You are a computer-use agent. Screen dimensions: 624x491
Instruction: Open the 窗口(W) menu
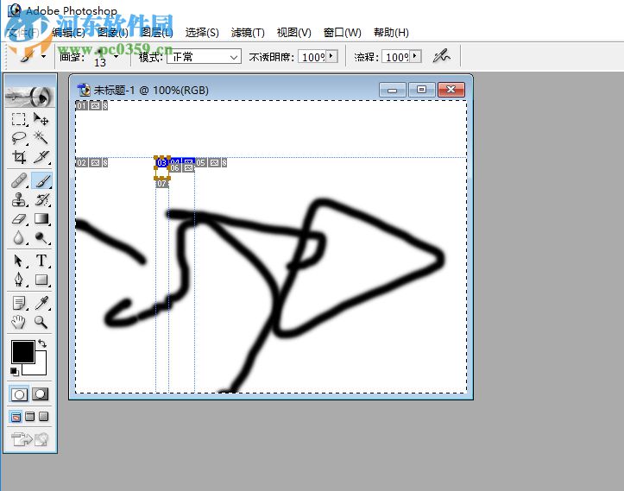[343, 33]
